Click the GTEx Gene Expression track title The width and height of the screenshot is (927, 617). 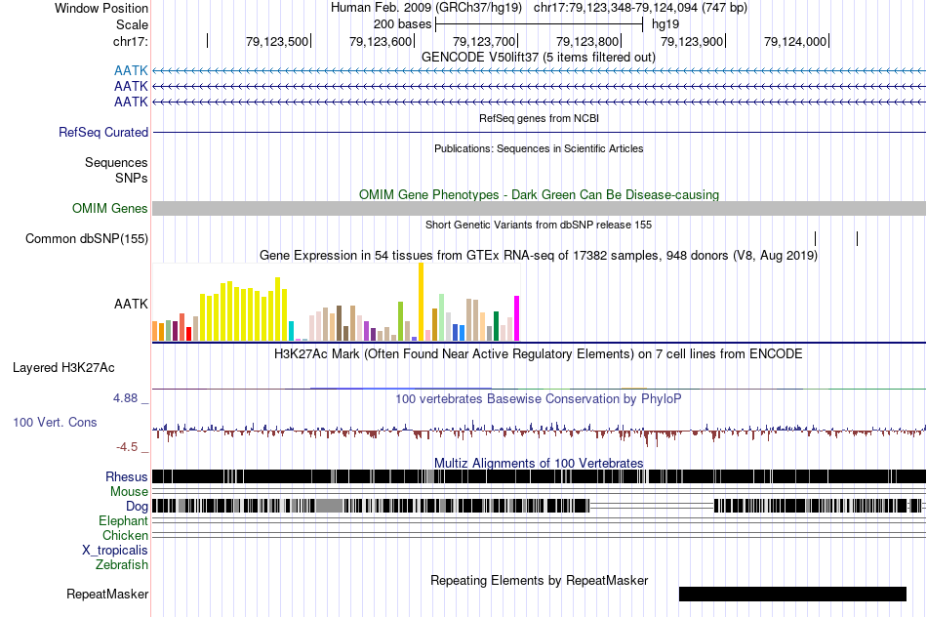[x=539, y=256]
